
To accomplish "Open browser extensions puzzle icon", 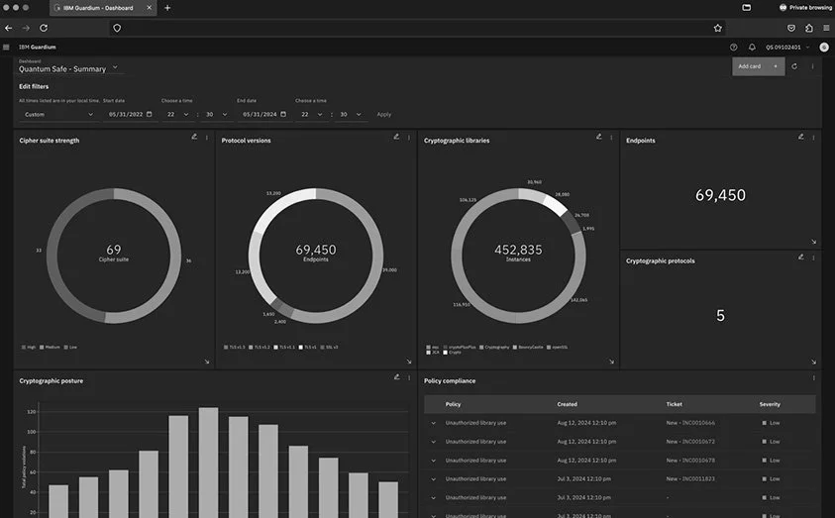I will [x=809, y=28].
